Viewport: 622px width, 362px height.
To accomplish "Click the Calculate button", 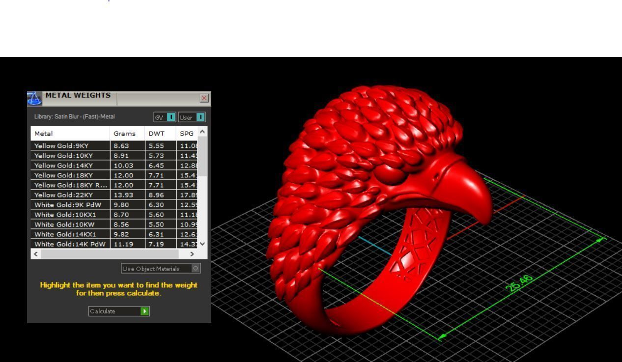I will (119, 311).
